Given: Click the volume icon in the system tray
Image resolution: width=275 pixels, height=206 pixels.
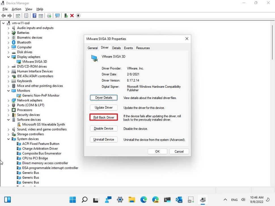Looking at the screenshot, I should [x=243, y=199].
